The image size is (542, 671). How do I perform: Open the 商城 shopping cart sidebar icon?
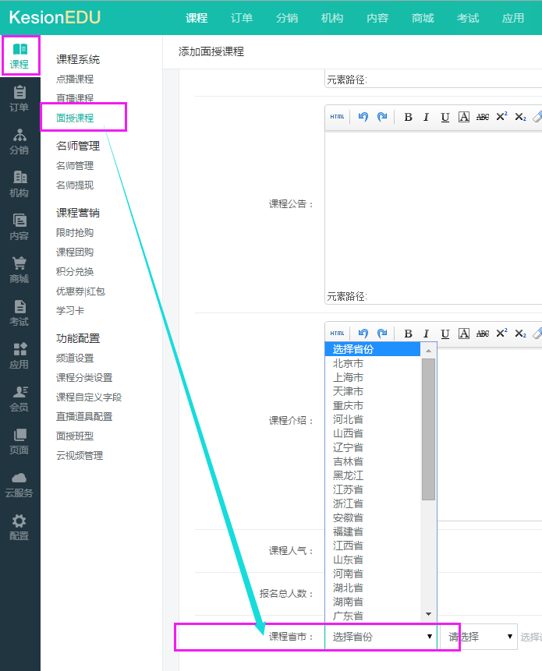[x=19, y=270]
